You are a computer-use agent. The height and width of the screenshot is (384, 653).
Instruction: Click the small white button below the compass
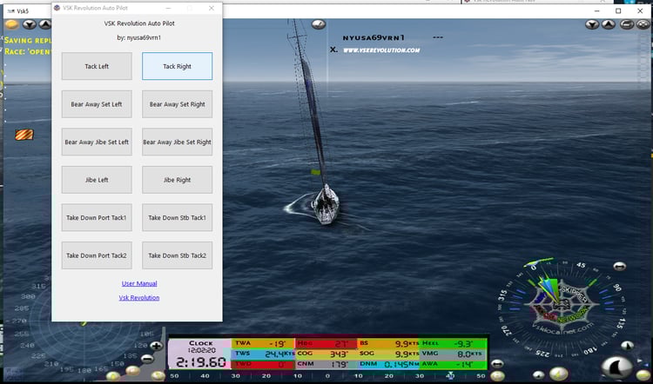538,375
